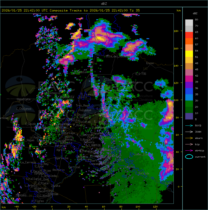
Task: Click the '160' tick on right km axis
Action: pos(176,48)
